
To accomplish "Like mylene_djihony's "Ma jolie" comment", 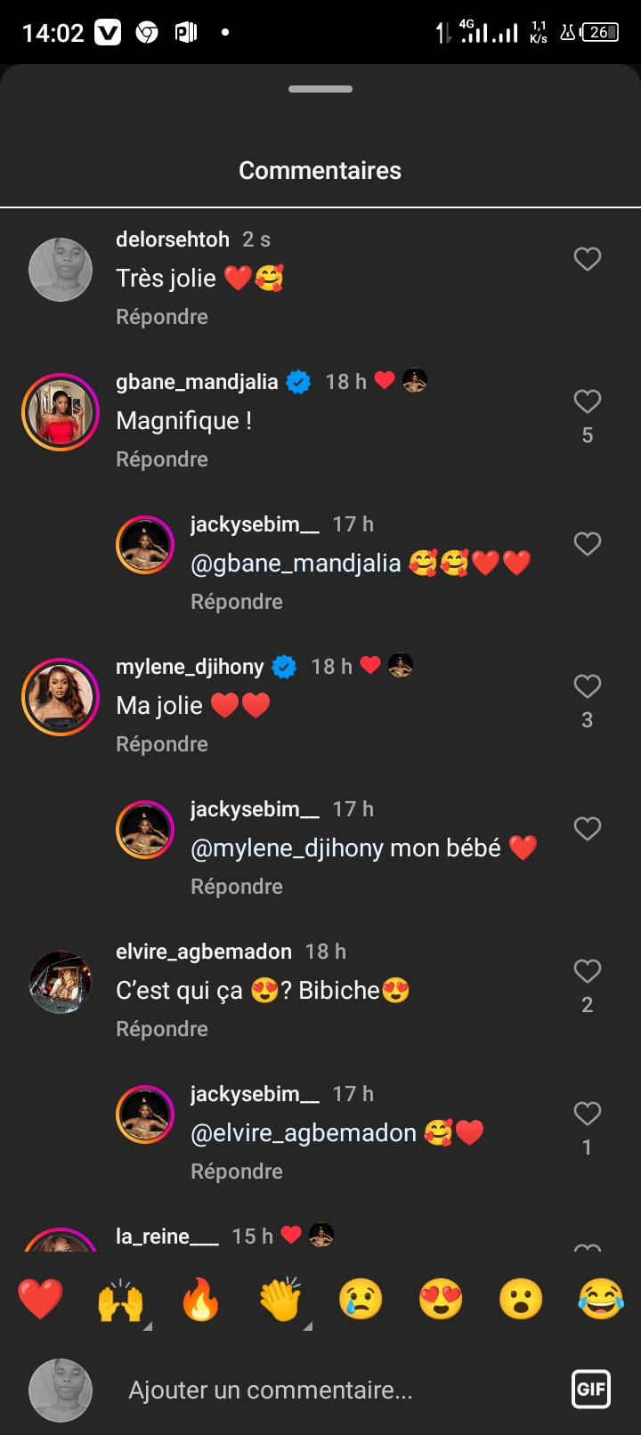I will tap(588, 686).
